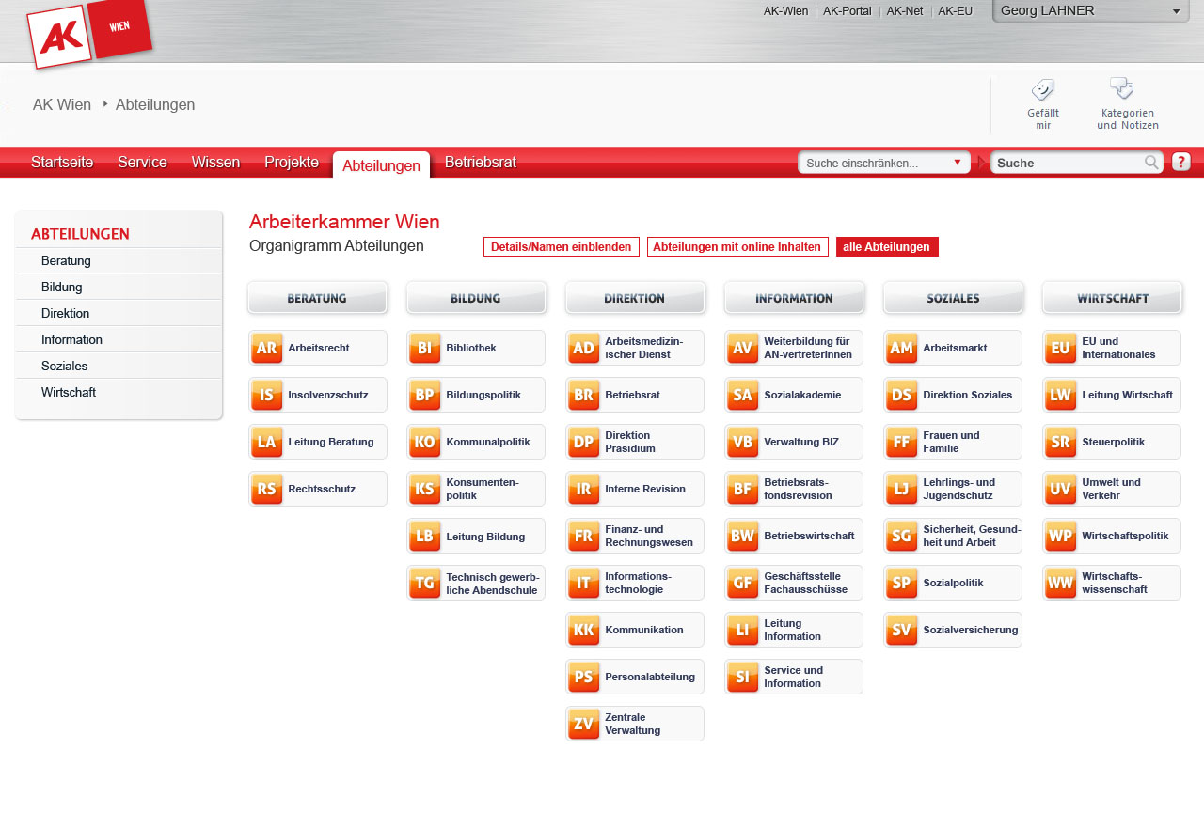Image resolution: width=1204 pixels, height=827 pixels.
Task: Open Geschäftsstelle Fachausschüsse entry
Action: coord(794,583)
